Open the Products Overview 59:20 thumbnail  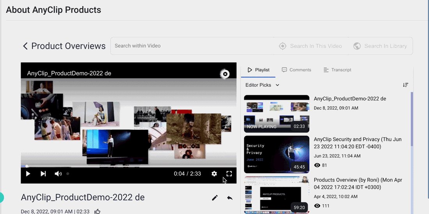(x=277, y=195)
